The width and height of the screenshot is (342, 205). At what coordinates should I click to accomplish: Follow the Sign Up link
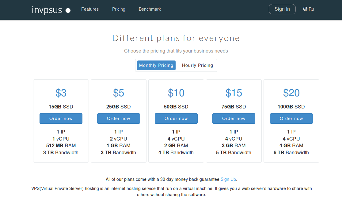click(228, 179)
